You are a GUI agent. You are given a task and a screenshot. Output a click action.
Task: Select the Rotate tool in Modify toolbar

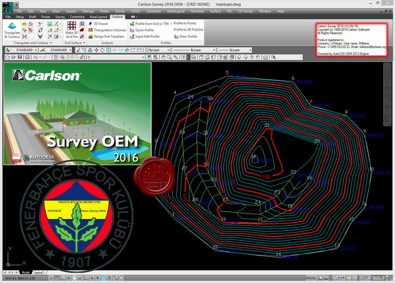pyautogui.click(x=102, y=50)
